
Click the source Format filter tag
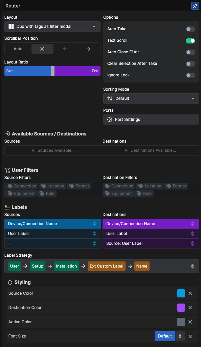click(x=79, y=186)
